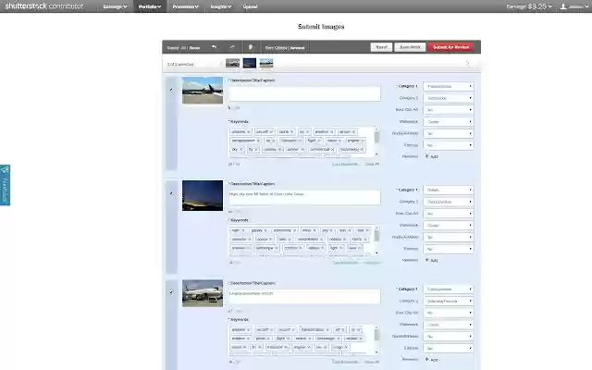The height and width of the screenshot is (370, 592).
Task: Click the redo arrow icon in toolbar
Action: click(232, 47)
